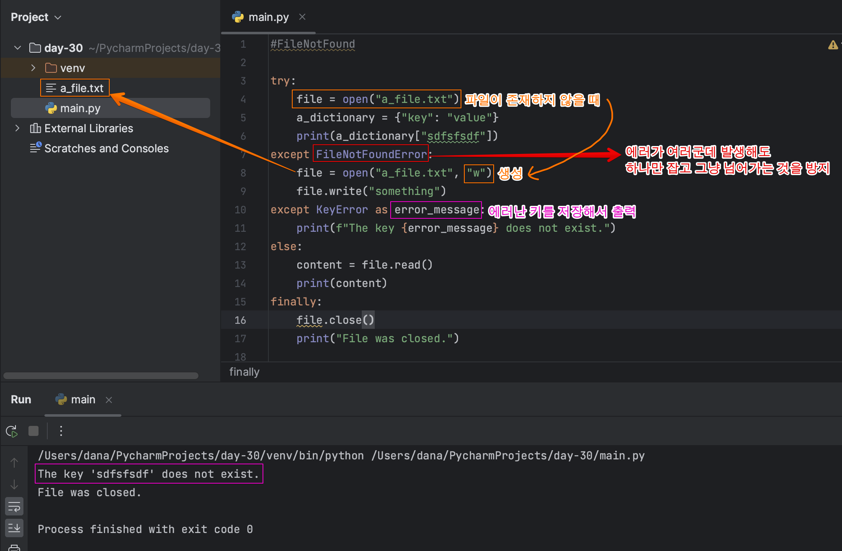Close the main.py editor tab

302,17
